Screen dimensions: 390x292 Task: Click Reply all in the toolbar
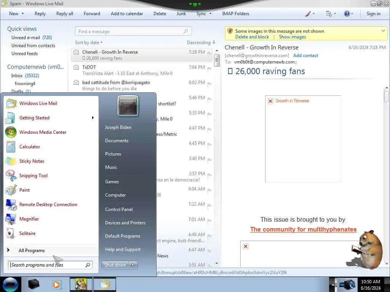pyautogui.click(x=65, y=14)
